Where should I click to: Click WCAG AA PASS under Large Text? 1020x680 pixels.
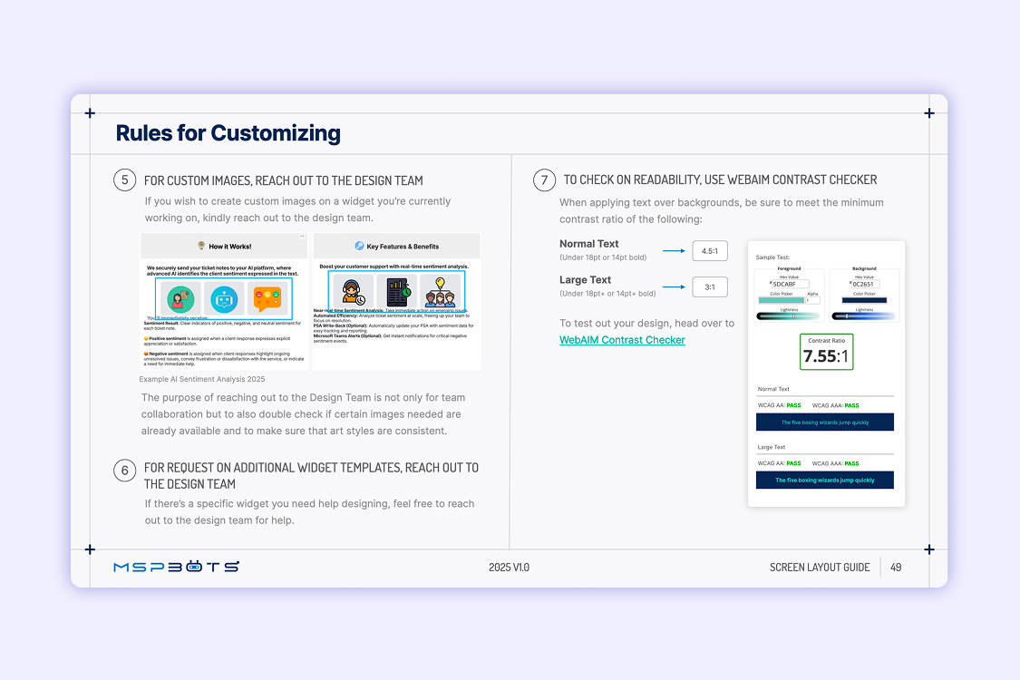coord(780,463)
